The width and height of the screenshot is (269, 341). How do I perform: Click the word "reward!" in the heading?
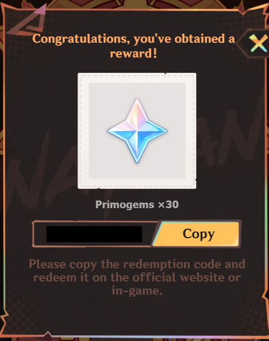(133, 53)
